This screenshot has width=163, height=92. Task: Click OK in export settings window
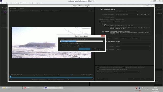pyautogui.click(x=134, y=79)
